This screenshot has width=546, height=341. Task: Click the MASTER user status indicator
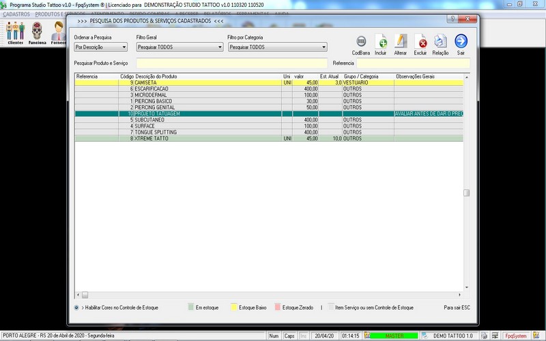pos(394,336)
